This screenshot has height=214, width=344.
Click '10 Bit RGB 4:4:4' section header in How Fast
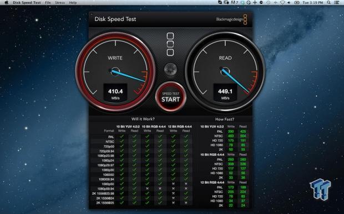212,154
